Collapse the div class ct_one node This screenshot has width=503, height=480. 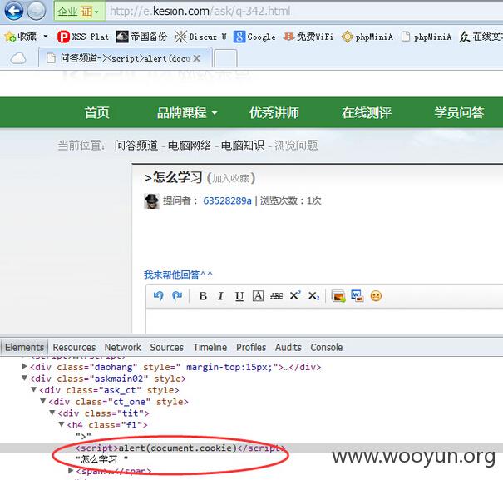click(43, 401)
